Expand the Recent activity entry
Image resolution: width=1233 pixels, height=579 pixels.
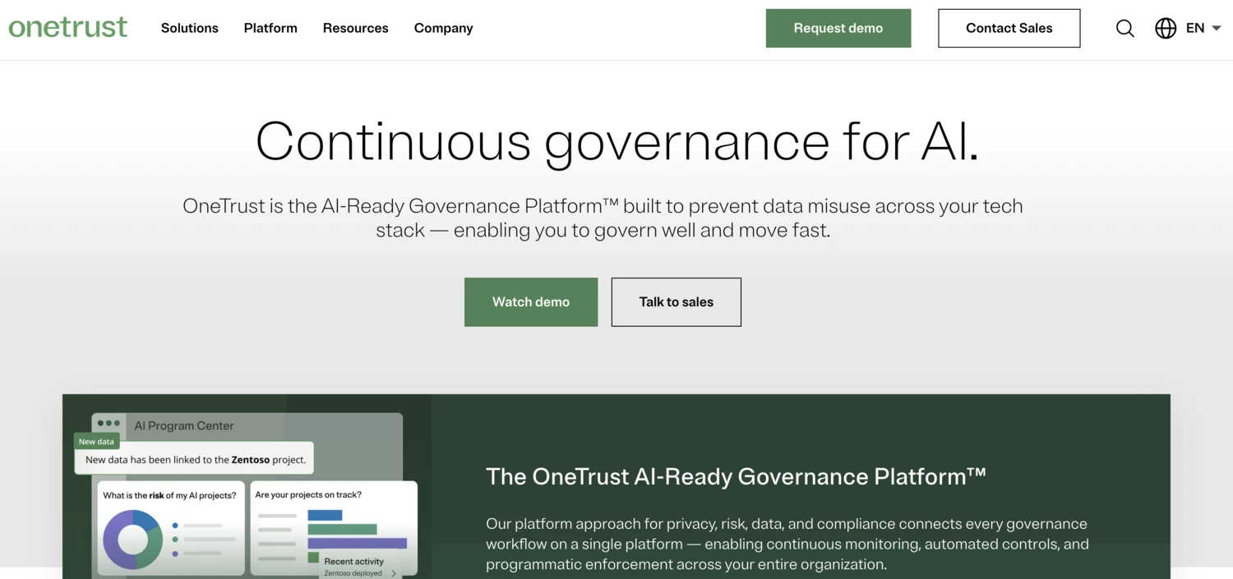[x=395, y=572]
